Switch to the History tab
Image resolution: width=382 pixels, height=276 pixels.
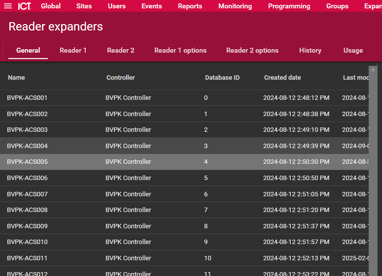310,50
